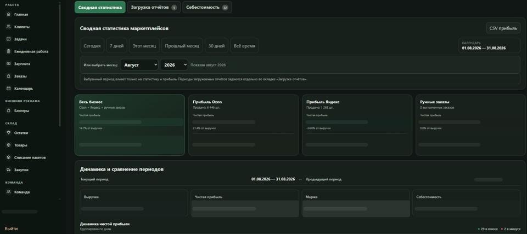527x234 pixels.
Task: Select the Ручные заказы card
Action: click(x=471, y=125)
